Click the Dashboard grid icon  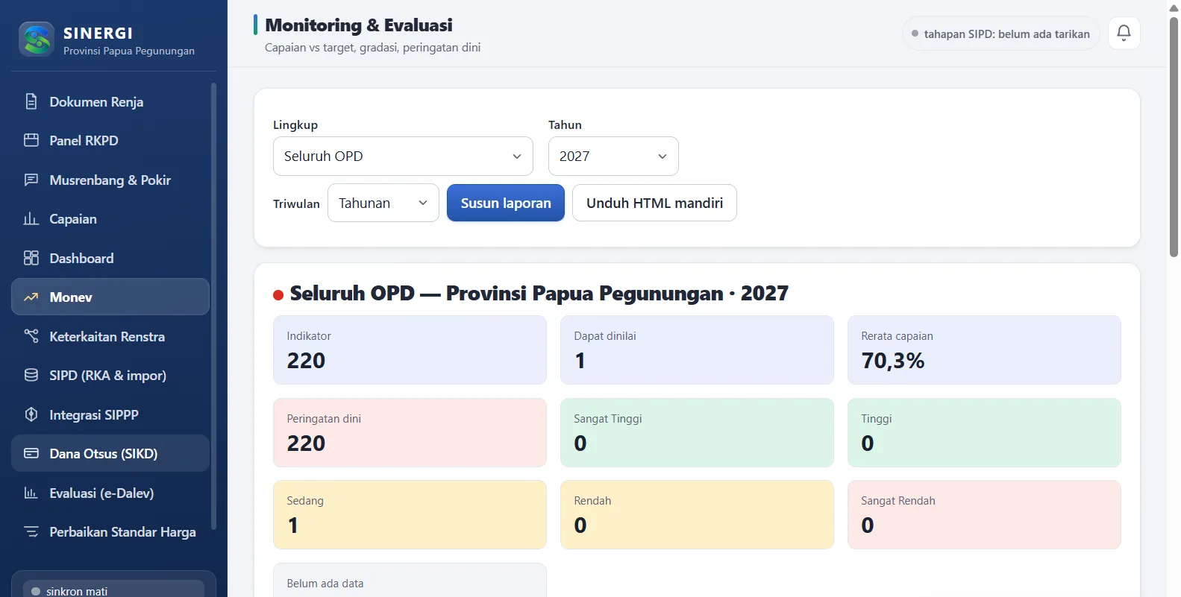click(x=31, y=258)
